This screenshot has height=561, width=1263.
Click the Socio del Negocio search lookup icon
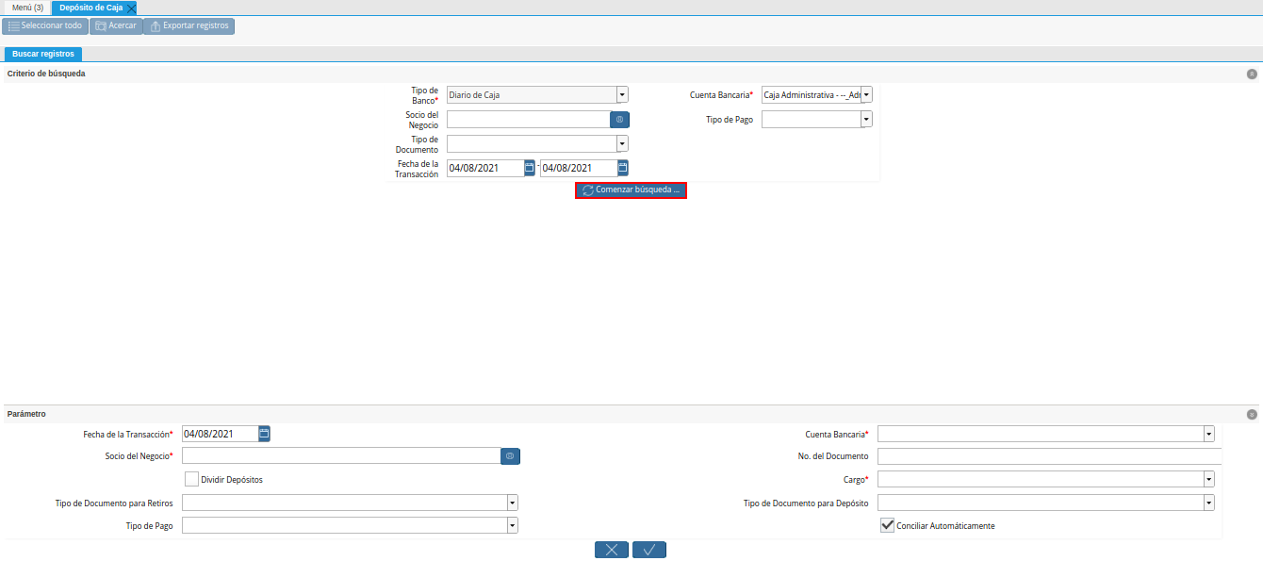[x=619, y=120]
